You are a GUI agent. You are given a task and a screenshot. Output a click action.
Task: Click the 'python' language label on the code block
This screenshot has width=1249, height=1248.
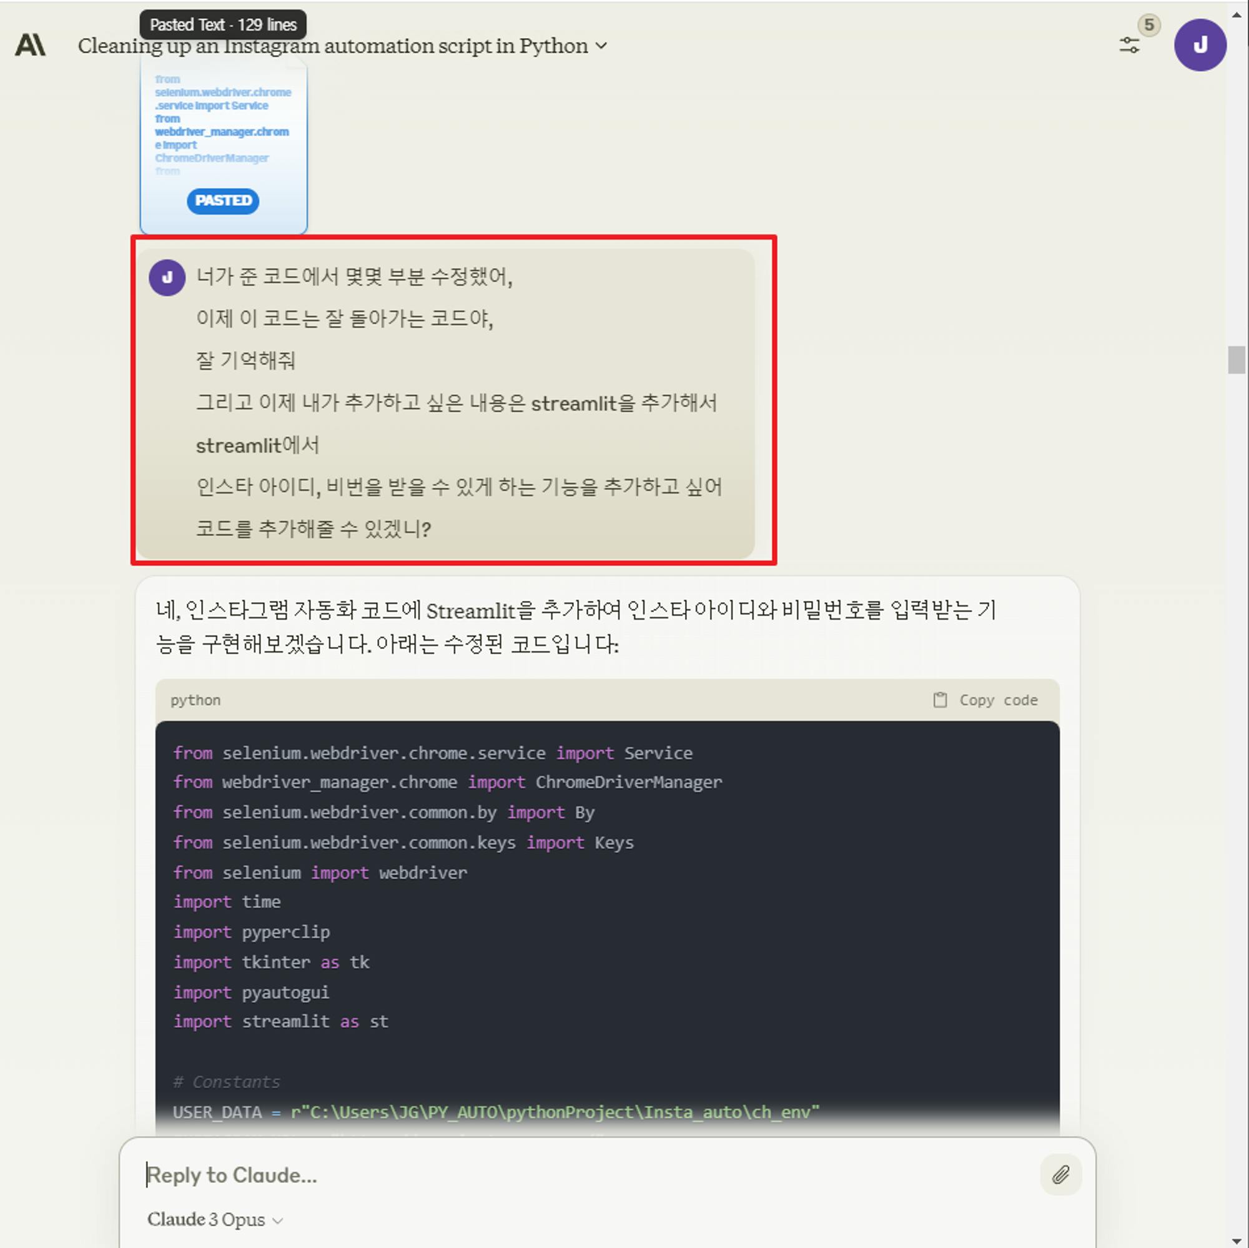tap(195, 700)
